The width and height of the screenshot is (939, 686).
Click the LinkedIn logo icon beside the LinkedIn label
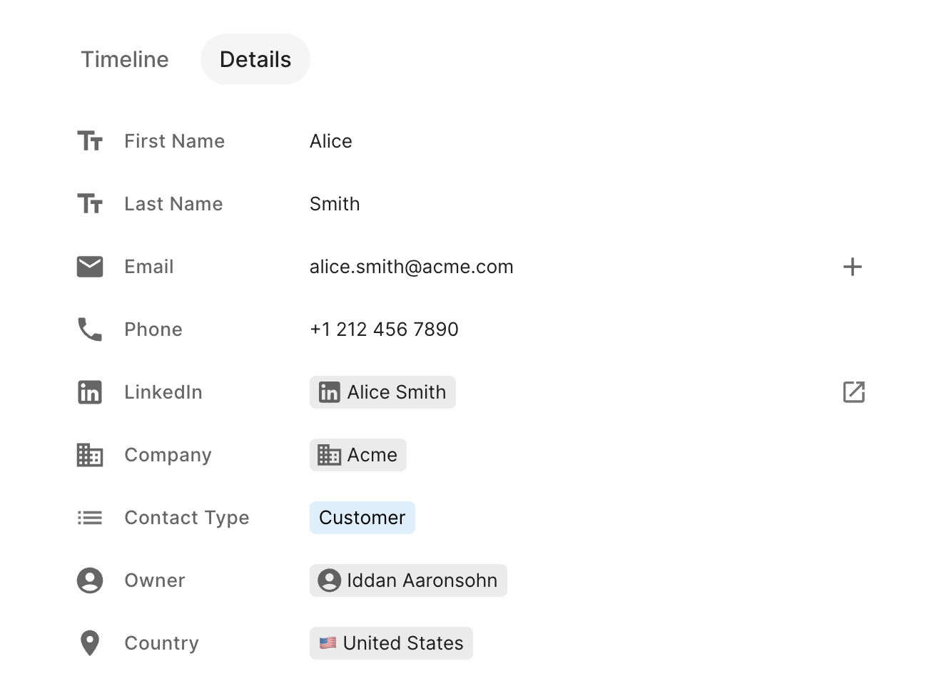(x=90, y=392)
